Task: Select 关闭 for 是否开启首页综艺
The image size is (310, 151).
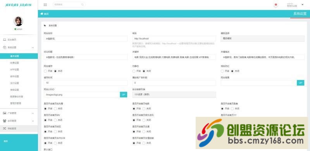Action: [x=55, y=132]
